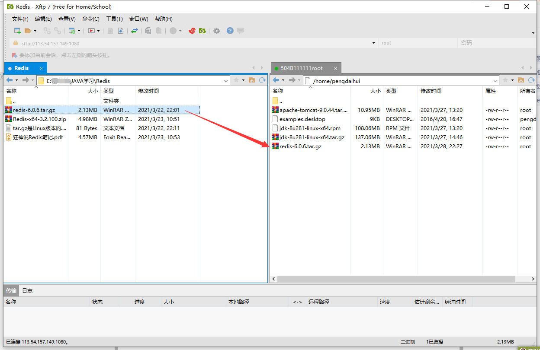The image size is (540, 350).
Task: Click the speech bubble feedback icon
Action: click(241, 31)
